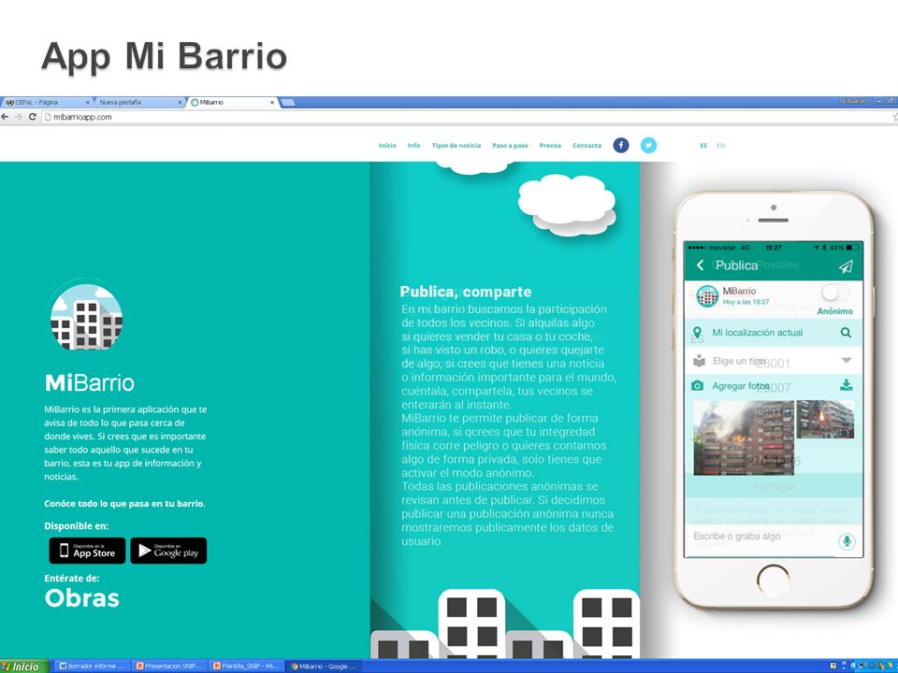
Task: Open the Info menu item
Action: tap(414, 146)
